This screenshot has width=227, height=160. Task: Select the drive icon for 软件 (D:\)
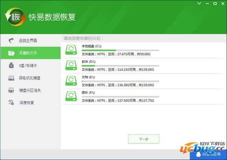click(x=71, y=65)
